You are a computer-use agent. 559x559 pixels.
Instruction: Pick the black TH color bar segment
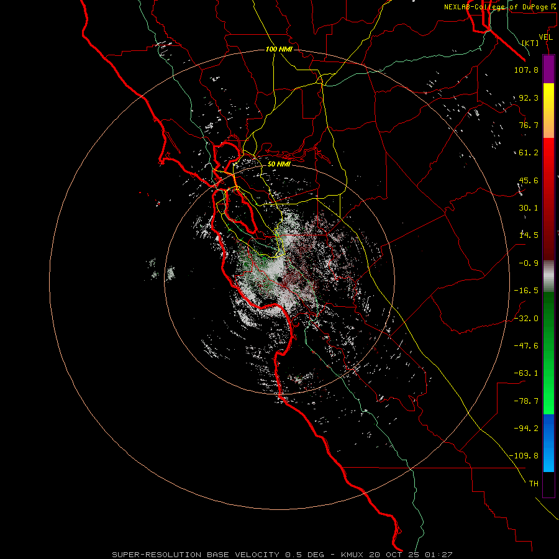click(548, 484)
